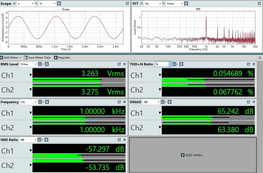Image resolution: width=263 pixels, height=173 pixels.
Task: Open Frequency meter unit dropdown
Action: (x=29, y=102)
